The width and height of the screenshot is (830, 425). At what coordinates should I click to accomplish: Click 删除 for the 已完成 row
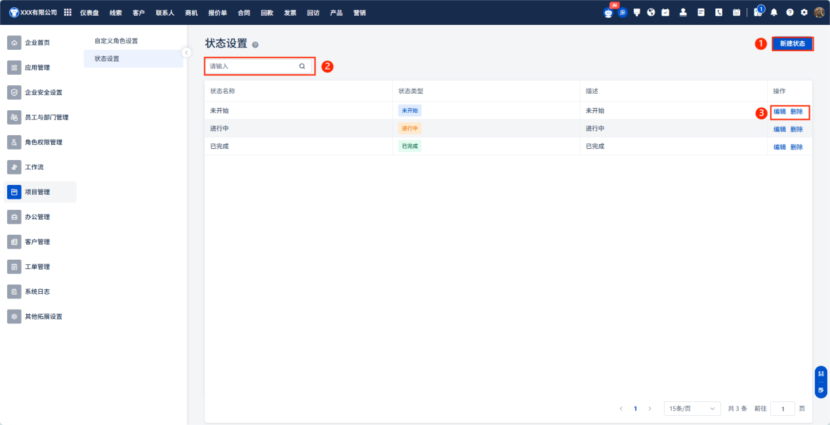point(797,147)
